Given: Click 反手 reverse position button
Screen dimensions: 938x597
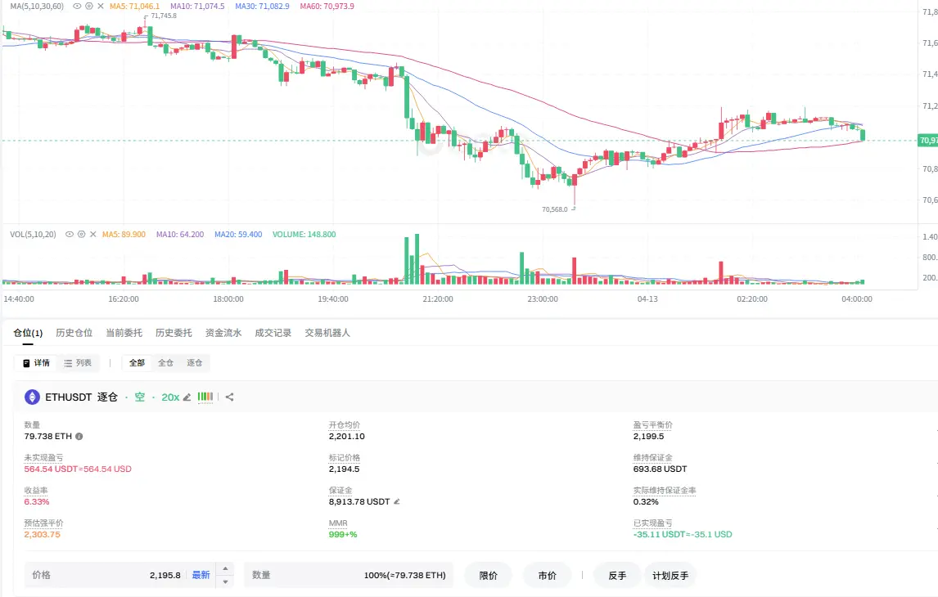Looking at the screenshot, I should (617, 576).
